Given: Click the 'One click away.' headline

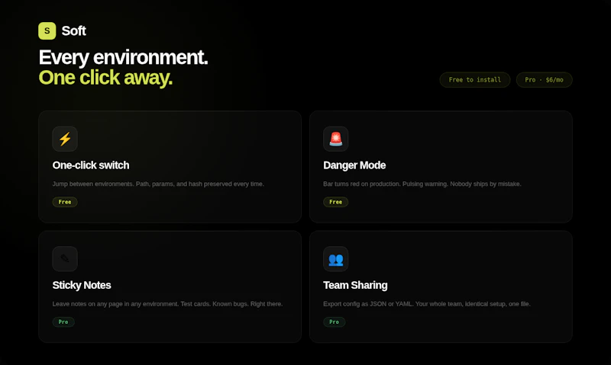Looking at the screenshot, I should [x=105, y=78].
